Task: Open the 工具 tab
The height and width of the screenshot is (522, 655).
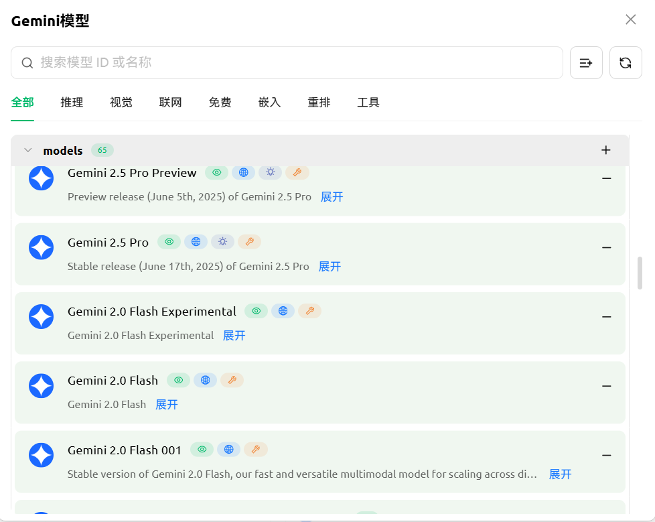Action: click(368, 103)
